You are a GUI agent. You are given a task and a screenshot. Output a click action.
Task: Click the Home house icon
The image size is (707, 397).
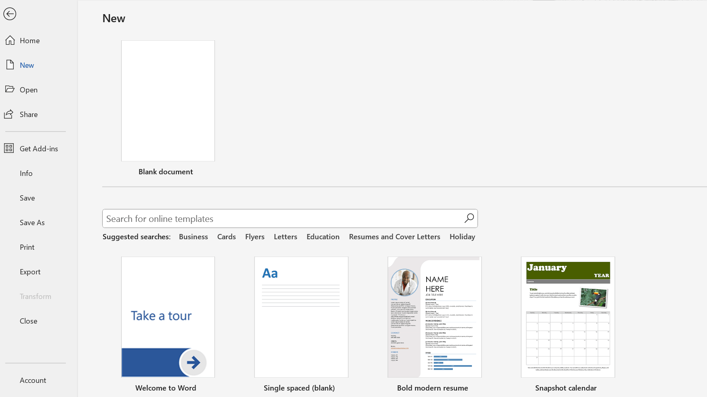(x=10, y=40)
